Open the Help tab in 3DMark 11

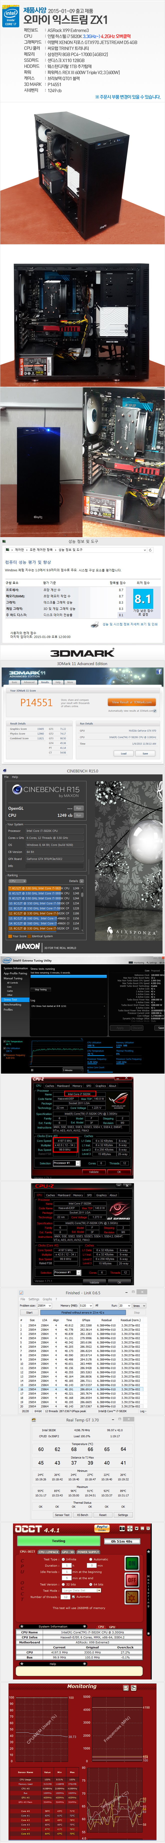point(58,683)
